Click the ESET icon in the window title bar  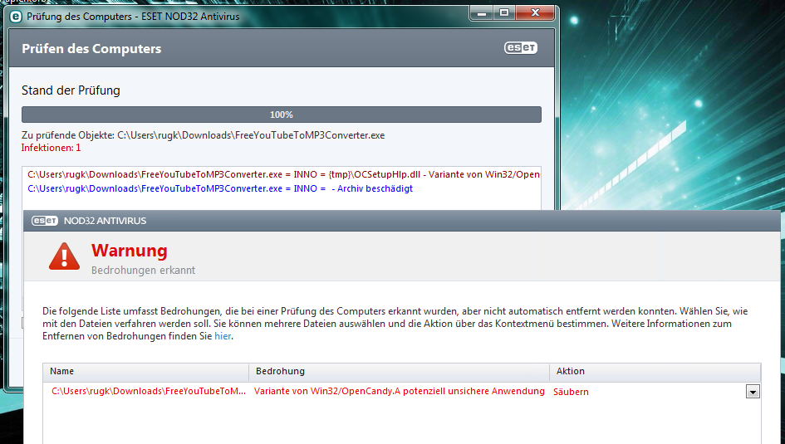point(15,16)
